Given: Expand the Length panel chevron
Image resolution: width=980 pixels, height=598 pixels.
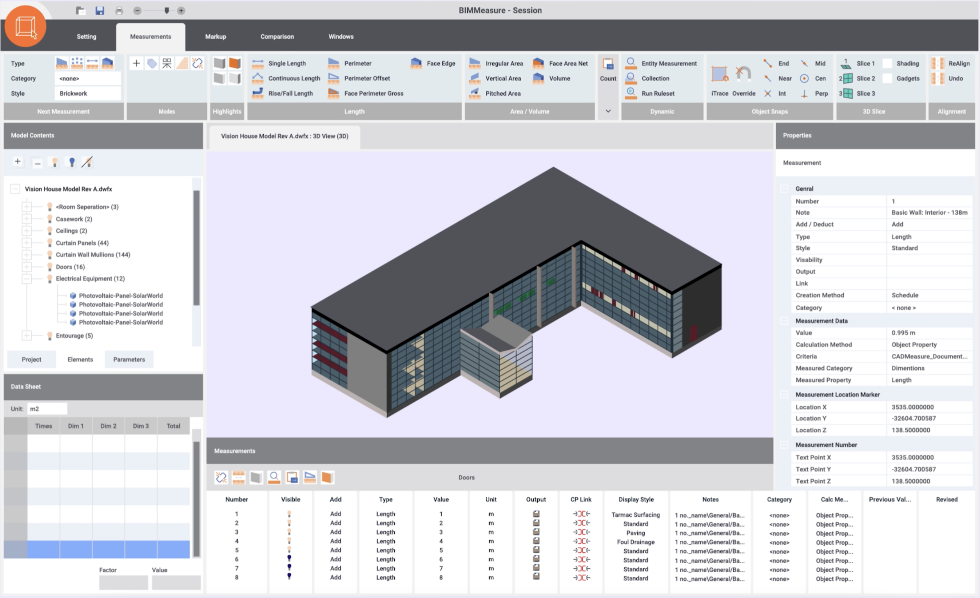Looking at the screenshot, I should [x=608, y=111].
